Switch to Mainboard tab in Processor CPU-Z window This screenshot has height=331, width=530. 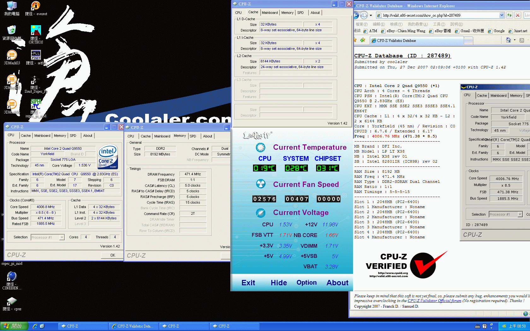(x=42, y=136)
